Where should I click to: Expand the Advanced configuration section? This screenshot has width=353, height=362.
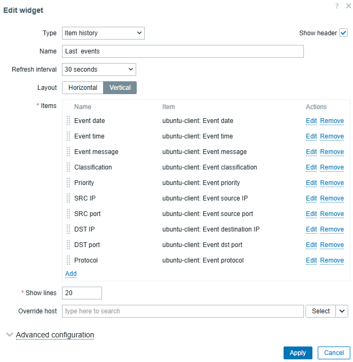[54, 335]
